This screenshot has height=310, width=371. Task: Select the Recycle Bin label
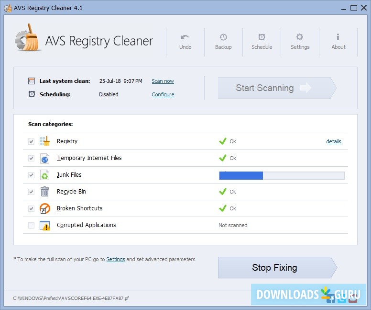[71, 192]
